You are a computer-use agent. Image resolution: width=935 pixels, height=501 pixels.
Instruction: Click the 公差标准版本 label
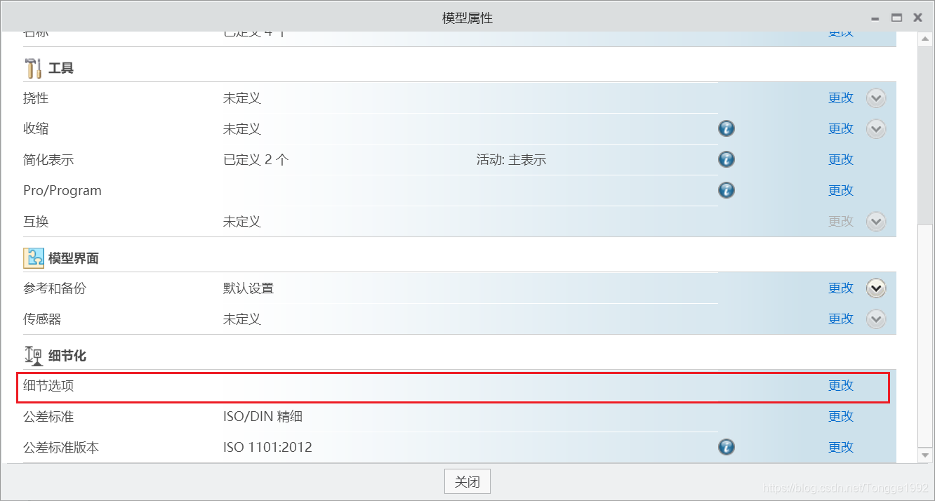coord(61,448)
